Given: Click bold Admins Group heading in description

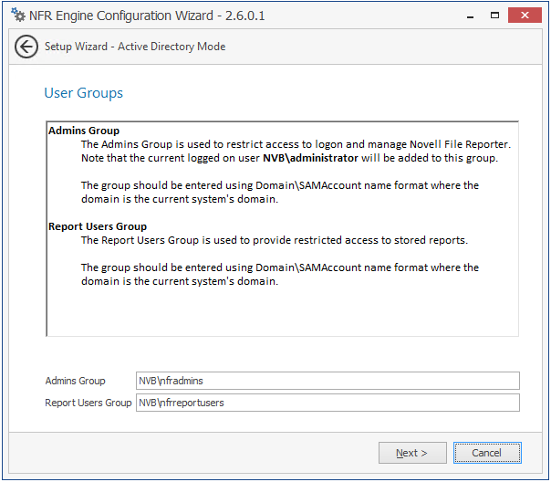Looking at the screenshot, I should click(84, 131).
